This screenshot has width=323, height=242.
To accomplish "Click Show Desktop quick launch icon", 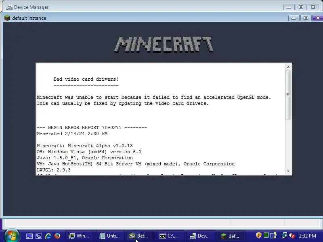I will 29,236.
